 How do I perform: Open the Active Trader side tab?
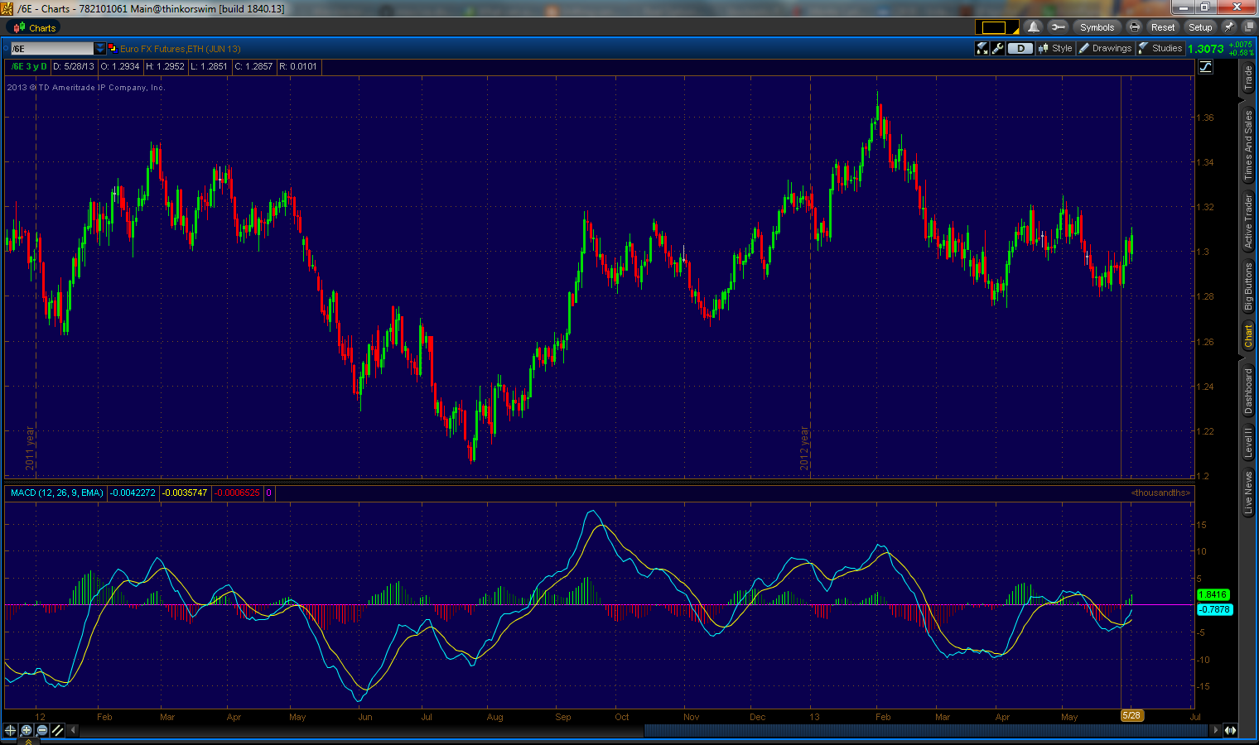click(x=1248, y=221)
